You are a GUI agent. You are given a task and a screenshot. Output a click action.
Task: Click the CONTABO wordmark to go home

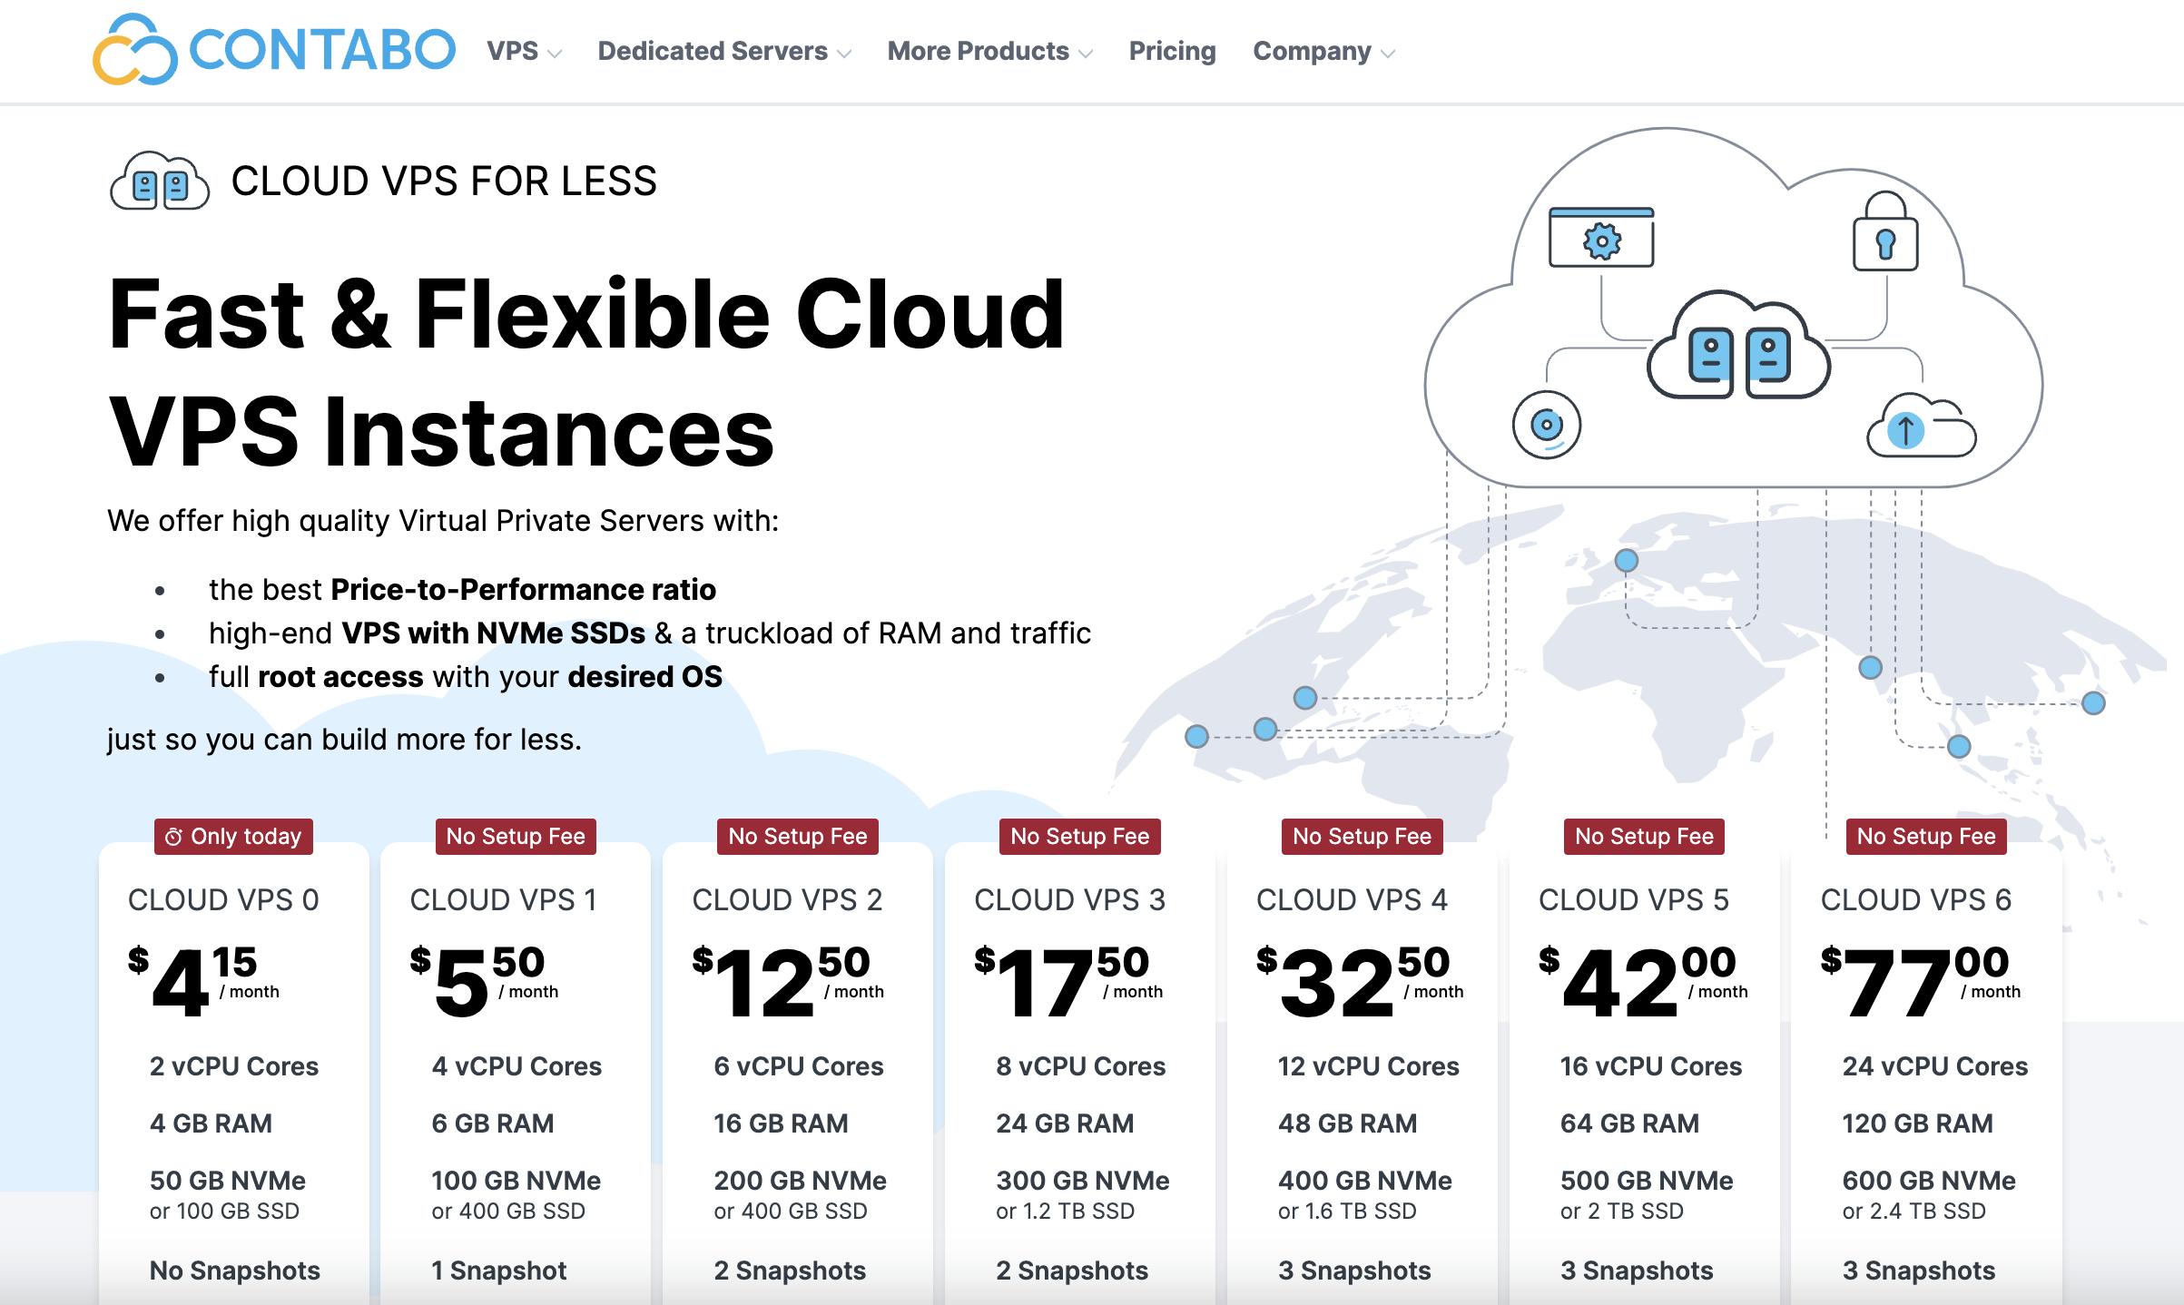[322, 50]
